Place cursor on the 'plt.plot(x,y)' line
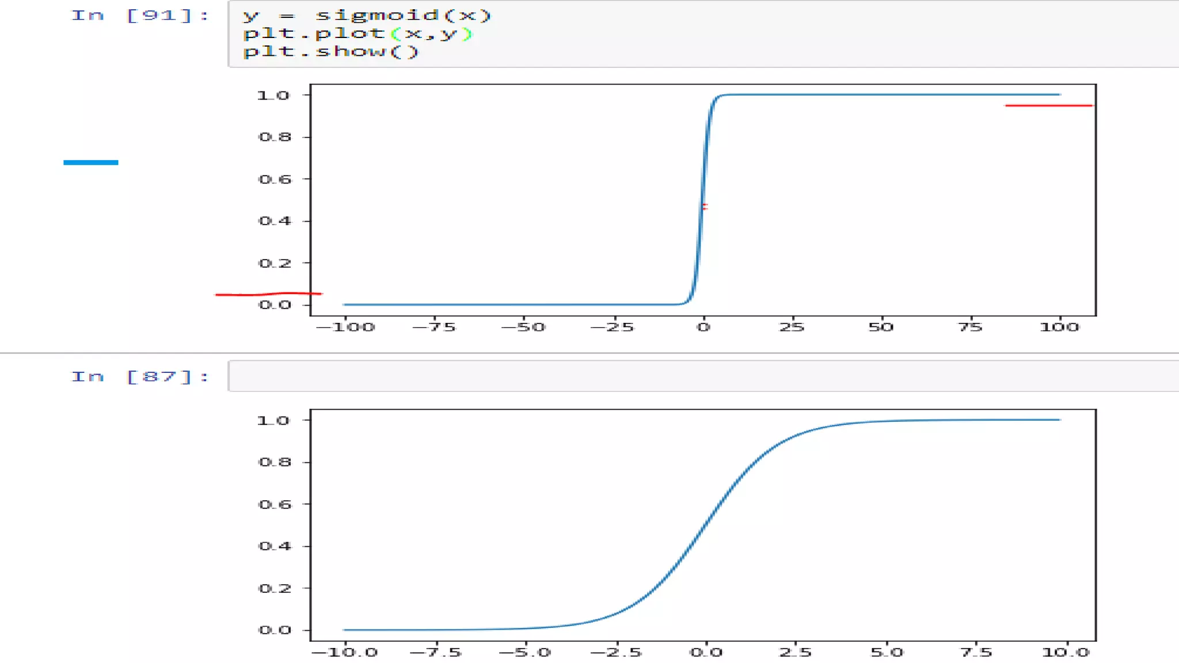The image size is (1179, 663). pos(357,33)
